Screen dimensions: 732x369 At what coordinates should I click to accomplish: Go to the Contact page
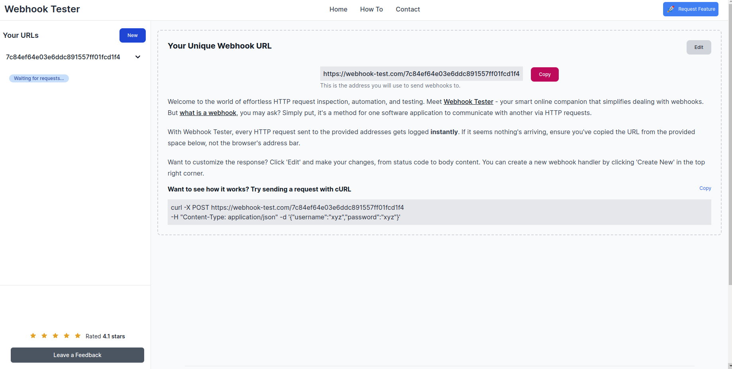point(407,9)
